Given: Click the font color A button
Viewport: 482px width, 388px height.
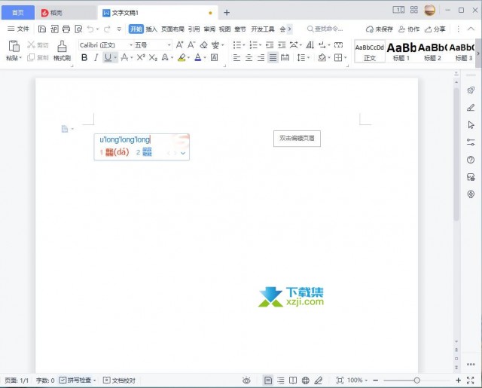Looking at the screenshot, I should coord(198,57).
